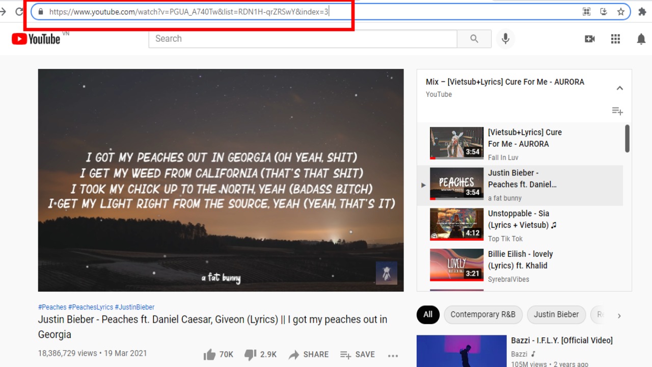Activate voice search microphone icon
Viewport: 652px width, 367px height.
tap(505, 39)
